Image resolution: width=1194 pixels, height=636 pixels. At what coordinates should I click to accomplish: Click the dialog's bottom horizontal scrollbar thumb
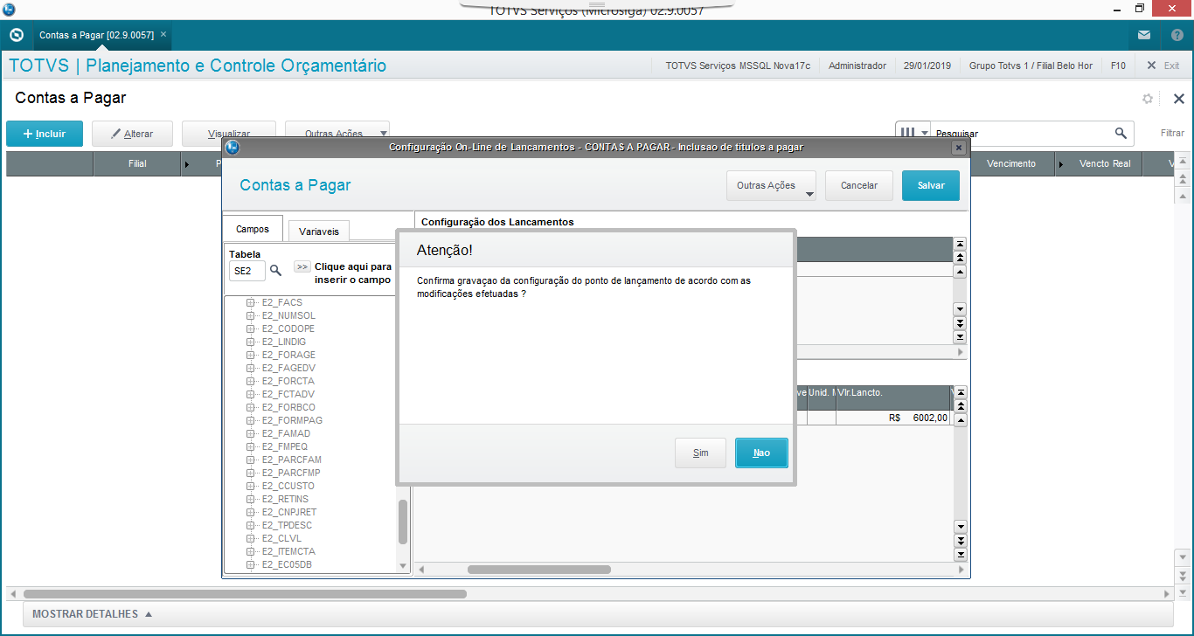tap(539, 570)
